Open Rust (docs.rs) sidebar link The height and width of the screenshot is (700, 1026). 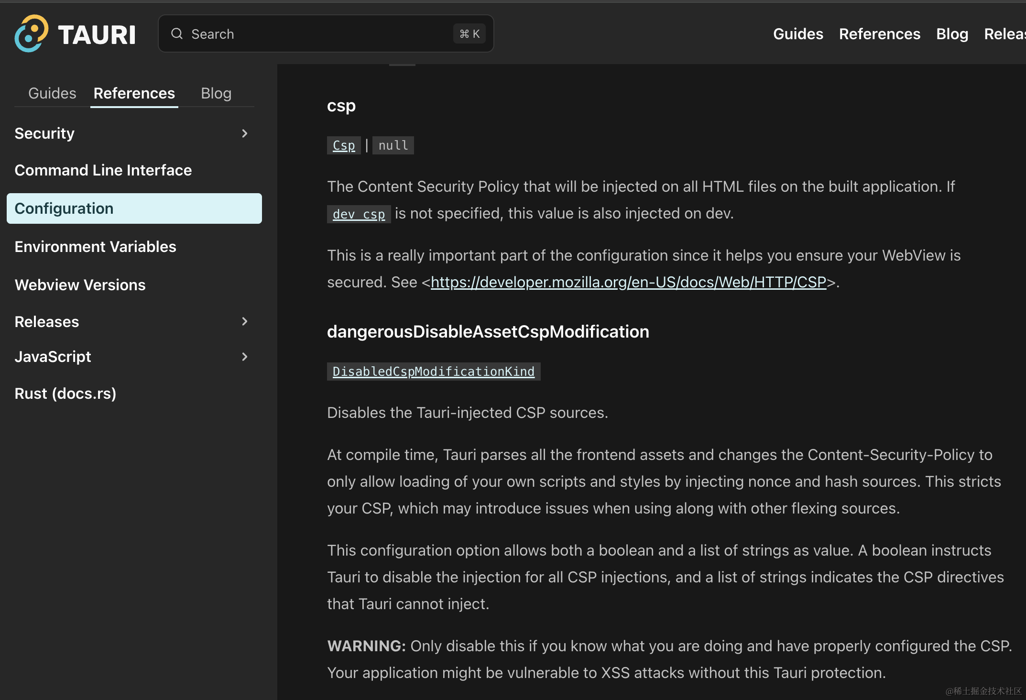65,394
